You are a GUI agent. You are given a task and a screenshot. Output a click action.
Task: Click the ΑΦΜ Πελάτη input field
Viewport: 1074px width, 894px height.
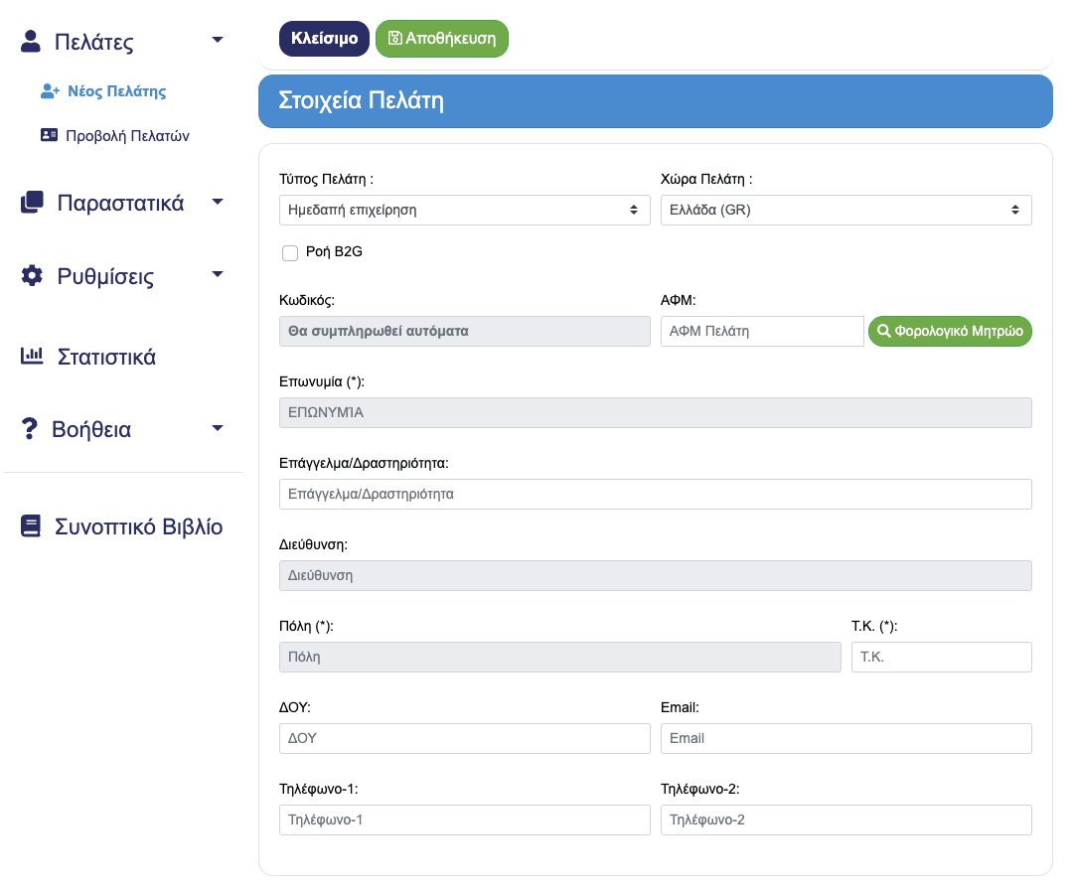761,331
